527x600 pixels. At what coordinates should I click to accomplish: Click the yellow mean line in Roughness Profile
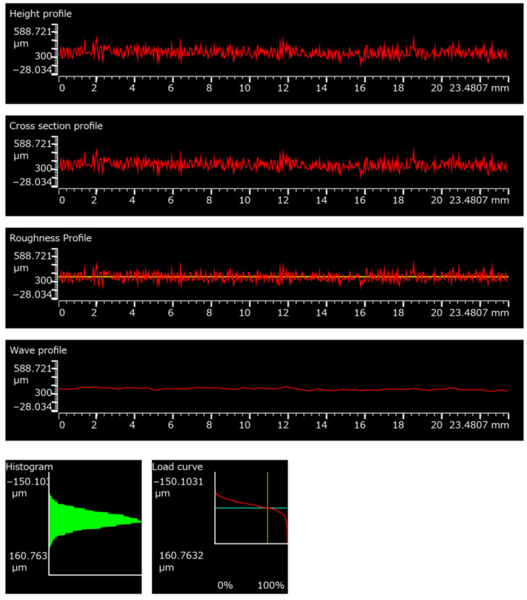pos(283,276)
